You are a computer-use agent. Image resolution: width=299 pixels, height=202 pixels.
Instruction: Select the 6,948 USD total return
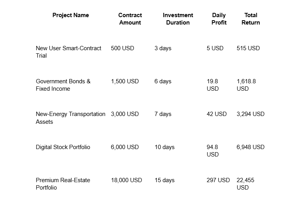250,147
